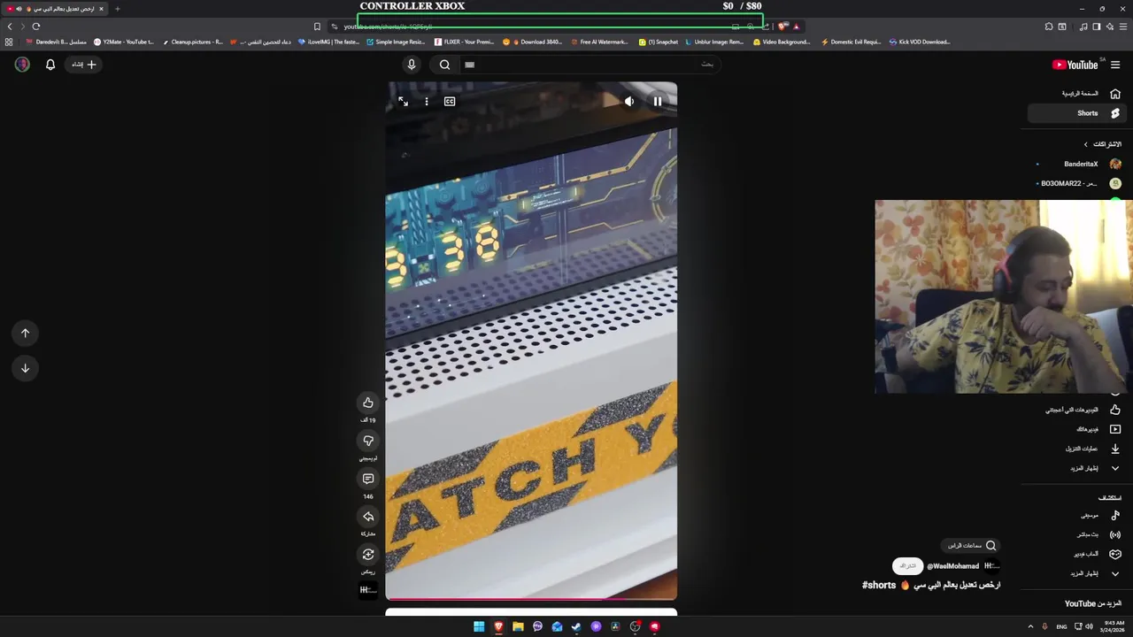The image size is (1133, 637).
Task: Start voice search with microphone icon
Action: point(411,65)
